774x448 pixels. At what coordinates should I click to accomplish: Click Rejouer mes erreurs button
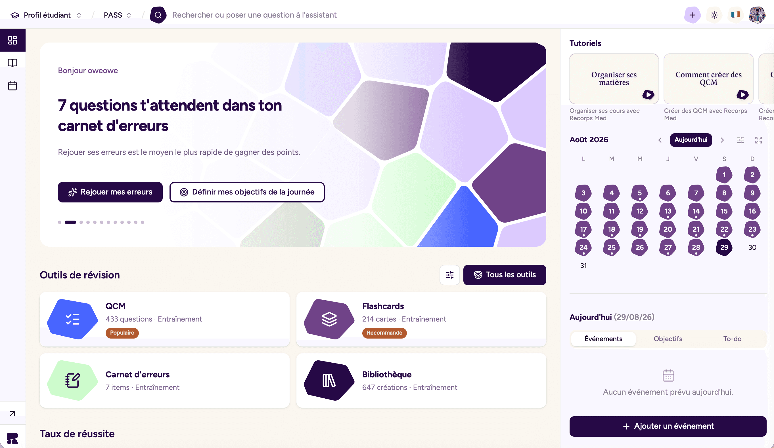[110, 192]
